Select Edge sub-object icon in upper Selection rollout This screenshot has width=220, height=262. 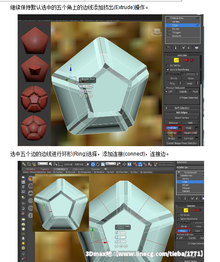[x=176, y=60]
